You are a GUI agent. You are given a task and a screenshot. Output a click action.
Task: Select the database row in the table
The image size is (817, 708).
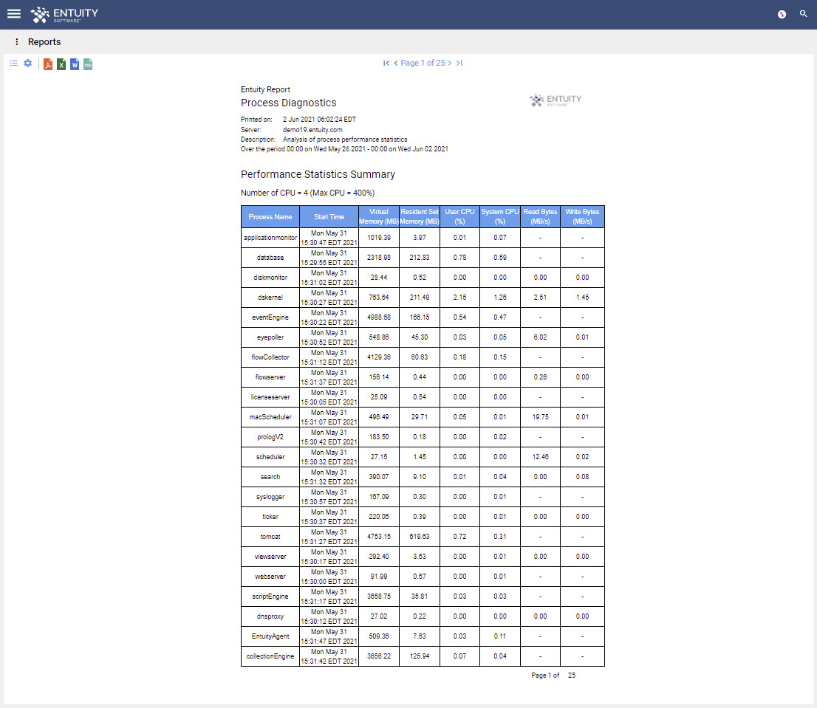270,257
